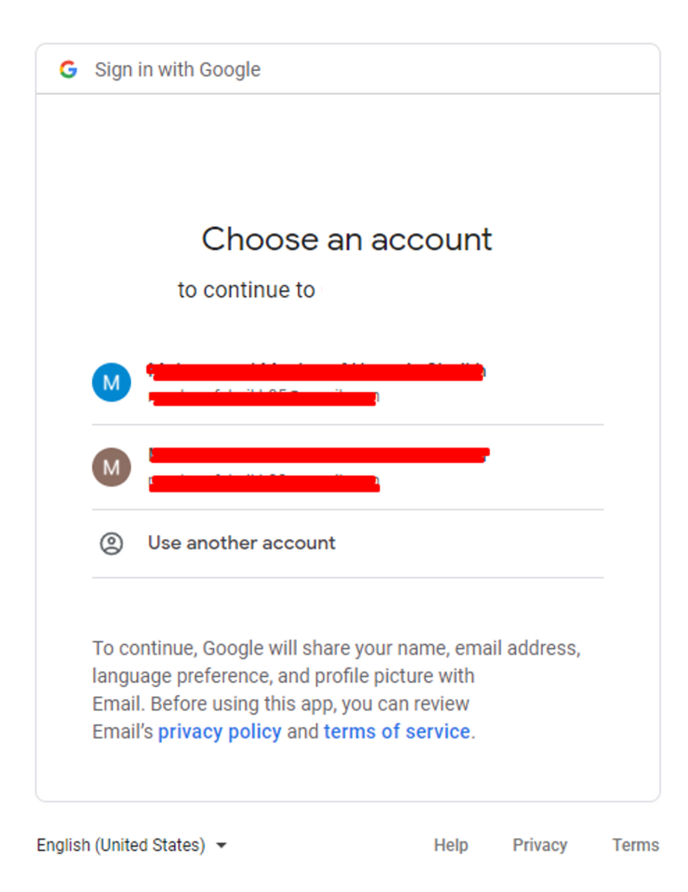The image size is (688, 892).
Task: Click the Terms footer link
Action: coord(635,846)
